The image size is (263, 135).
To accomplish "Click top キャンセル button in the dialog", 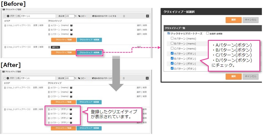I will point(251,20).
